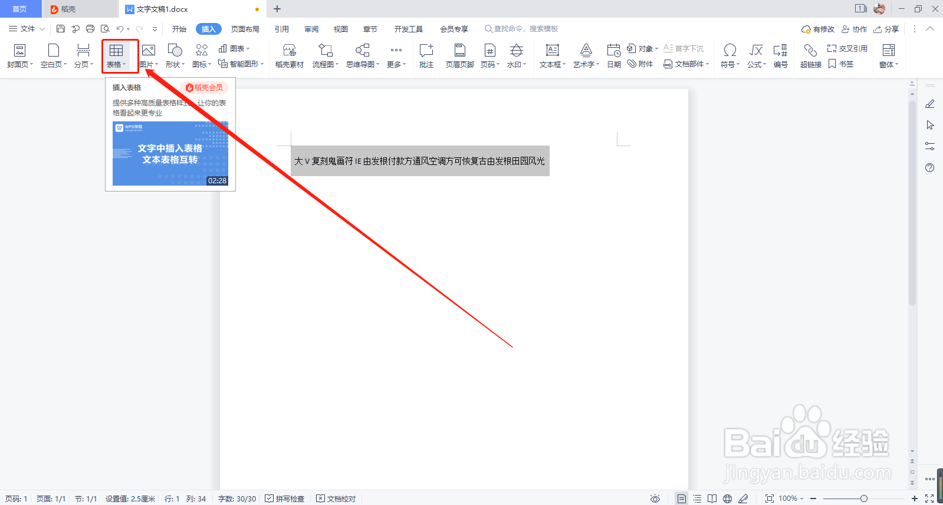Image resolution: width=943 pixels, height=505 pixels.
Task: Toggle the 文档校对 proofreading option
Action: [336, 499]
